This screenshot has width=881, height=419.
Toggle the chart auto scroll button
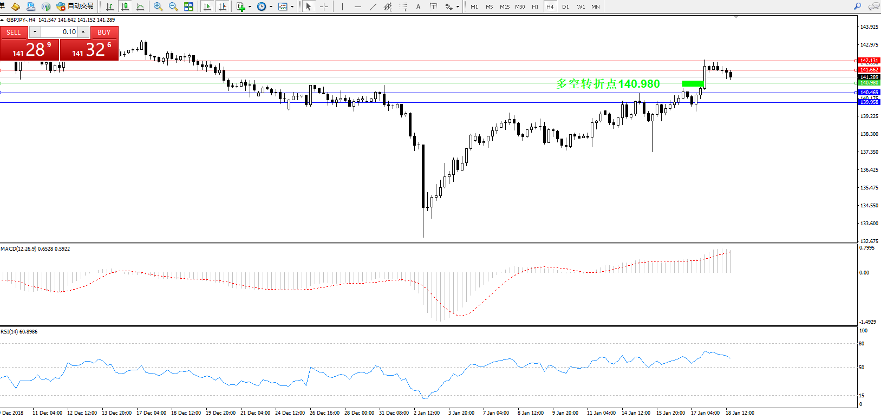click(x=207, y=6)
